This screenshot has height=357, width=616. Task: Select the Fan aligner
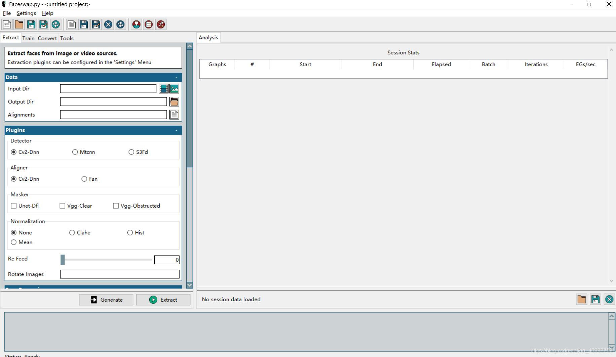coord(89,179)
